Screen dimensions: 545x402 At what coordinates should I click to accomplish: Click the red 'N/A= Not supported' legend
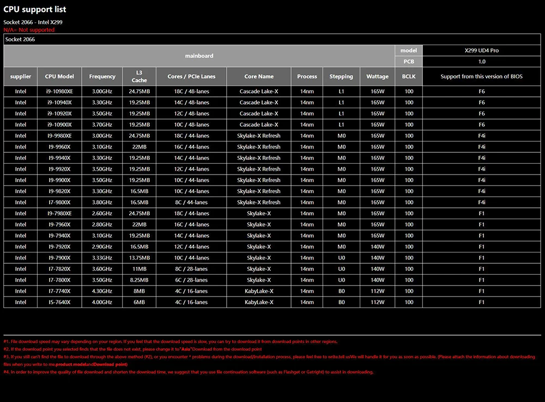tap(29, 30)
